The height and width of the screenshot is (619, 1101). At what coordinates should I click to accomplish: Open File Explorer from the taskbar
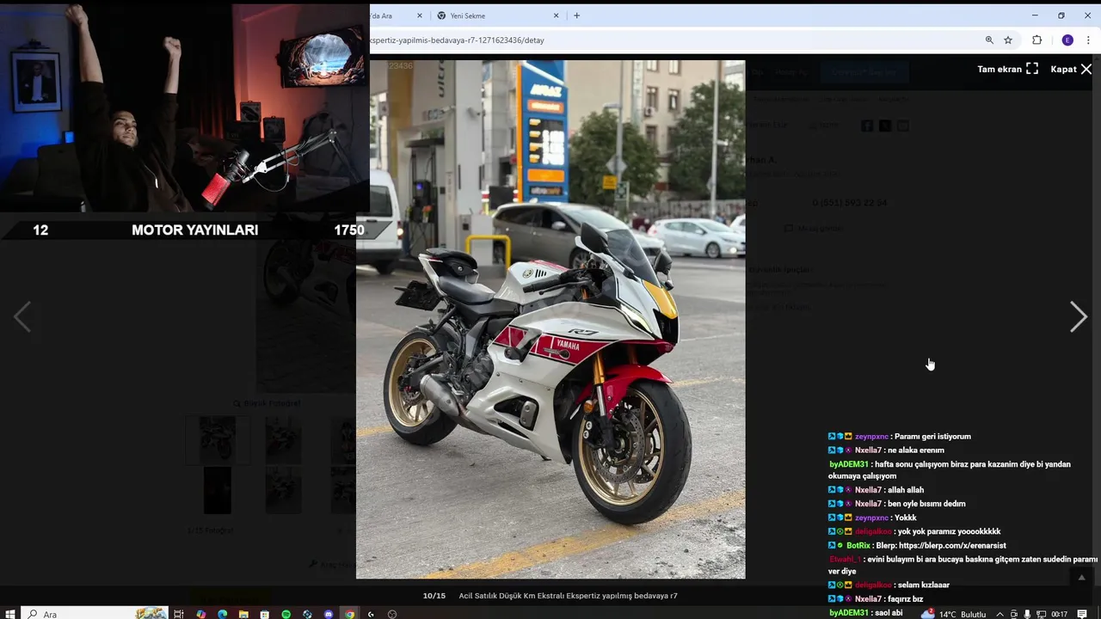pyautogui.click(x=243, y=614)
